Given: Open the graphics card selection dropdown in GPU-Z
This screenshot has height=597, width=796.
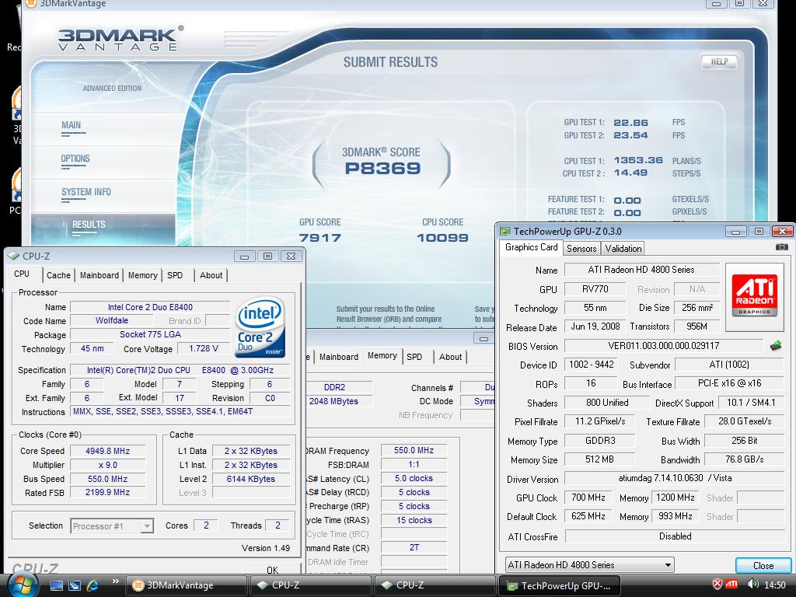Looking at the screenshot, I should (589, 564).
